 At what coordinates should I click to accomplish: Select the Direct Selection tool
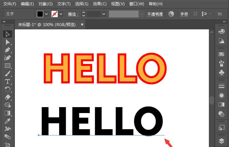8,42
